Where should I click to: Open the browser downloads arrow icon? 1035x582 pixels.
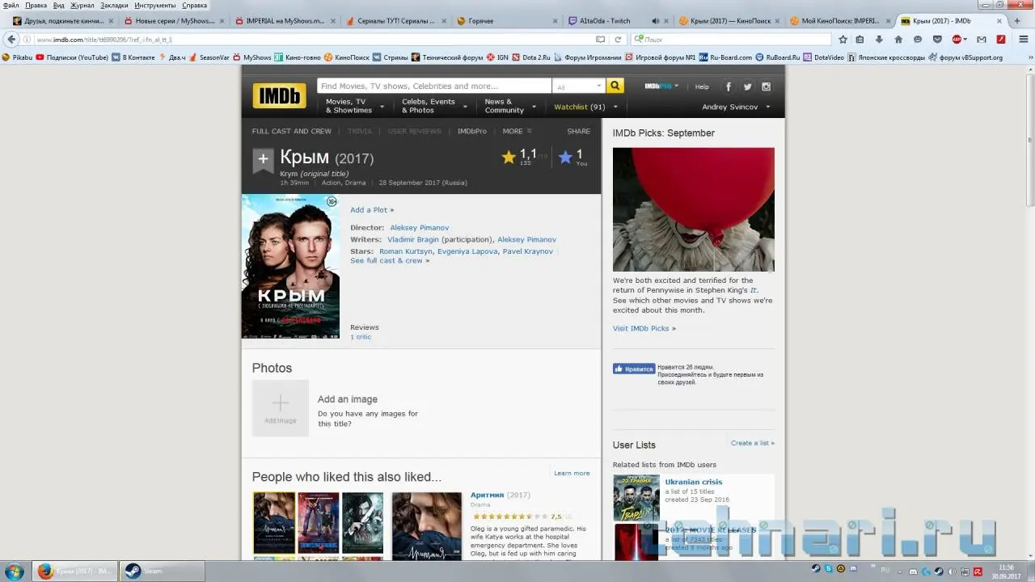pyautogui.click(x=879, y=39)
